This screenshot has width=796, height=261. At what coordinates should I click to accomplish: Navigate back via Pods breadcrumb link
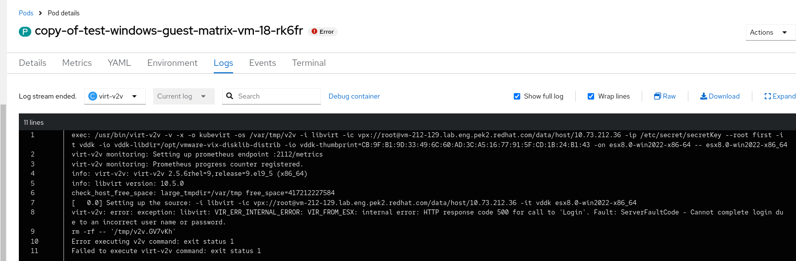click(x=26, y=13)
